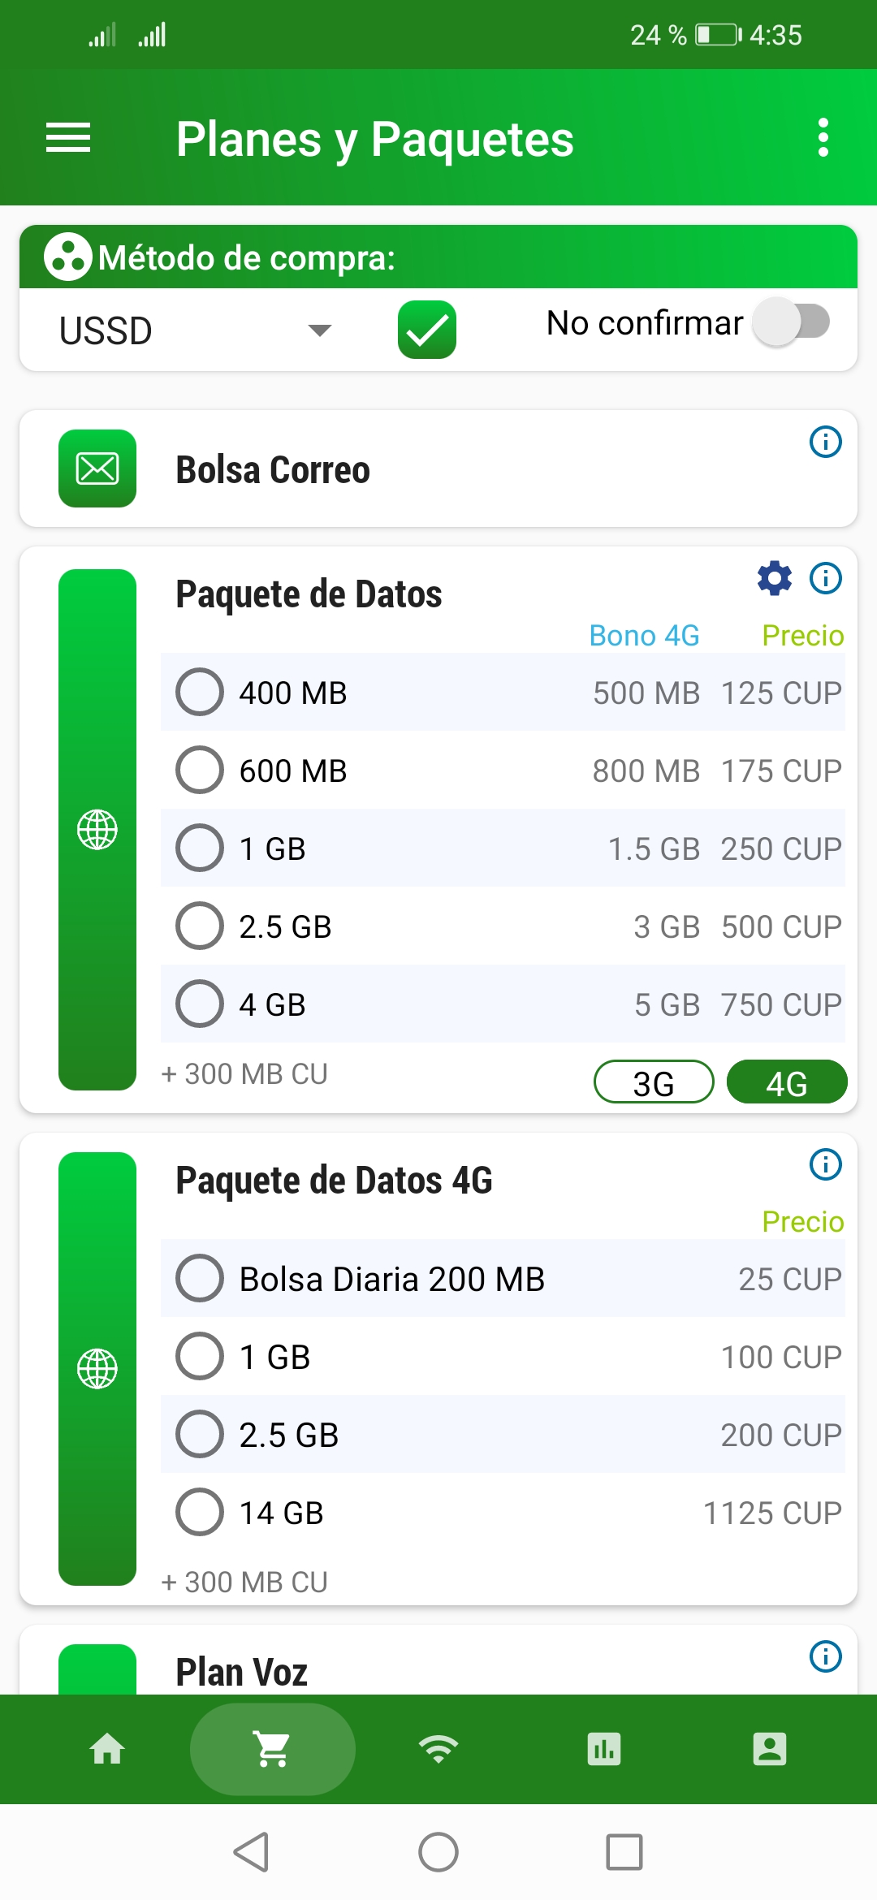Tap the green checkmark confirm button

pyautogui.click(x=427, y=330)
